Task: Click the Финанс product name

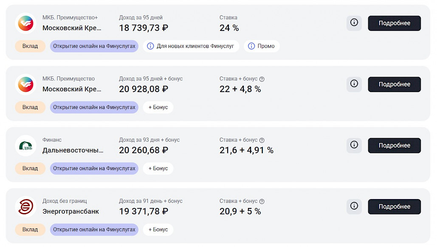Action: (52, 140)
